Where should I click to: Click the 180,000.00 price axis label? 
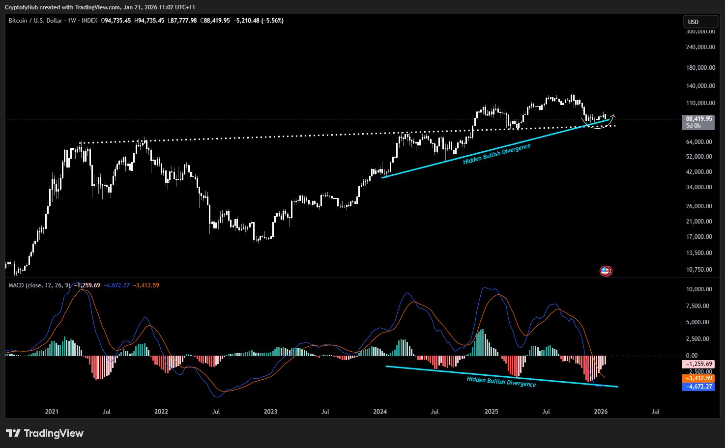pyautogui.click(x=700, y=68)
